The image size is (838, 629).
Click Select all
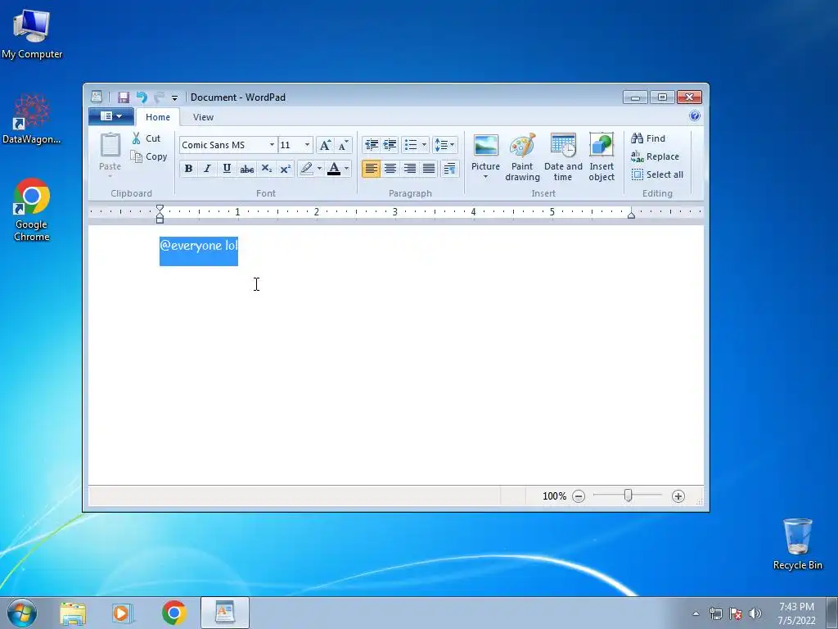[x=657, y=174]
